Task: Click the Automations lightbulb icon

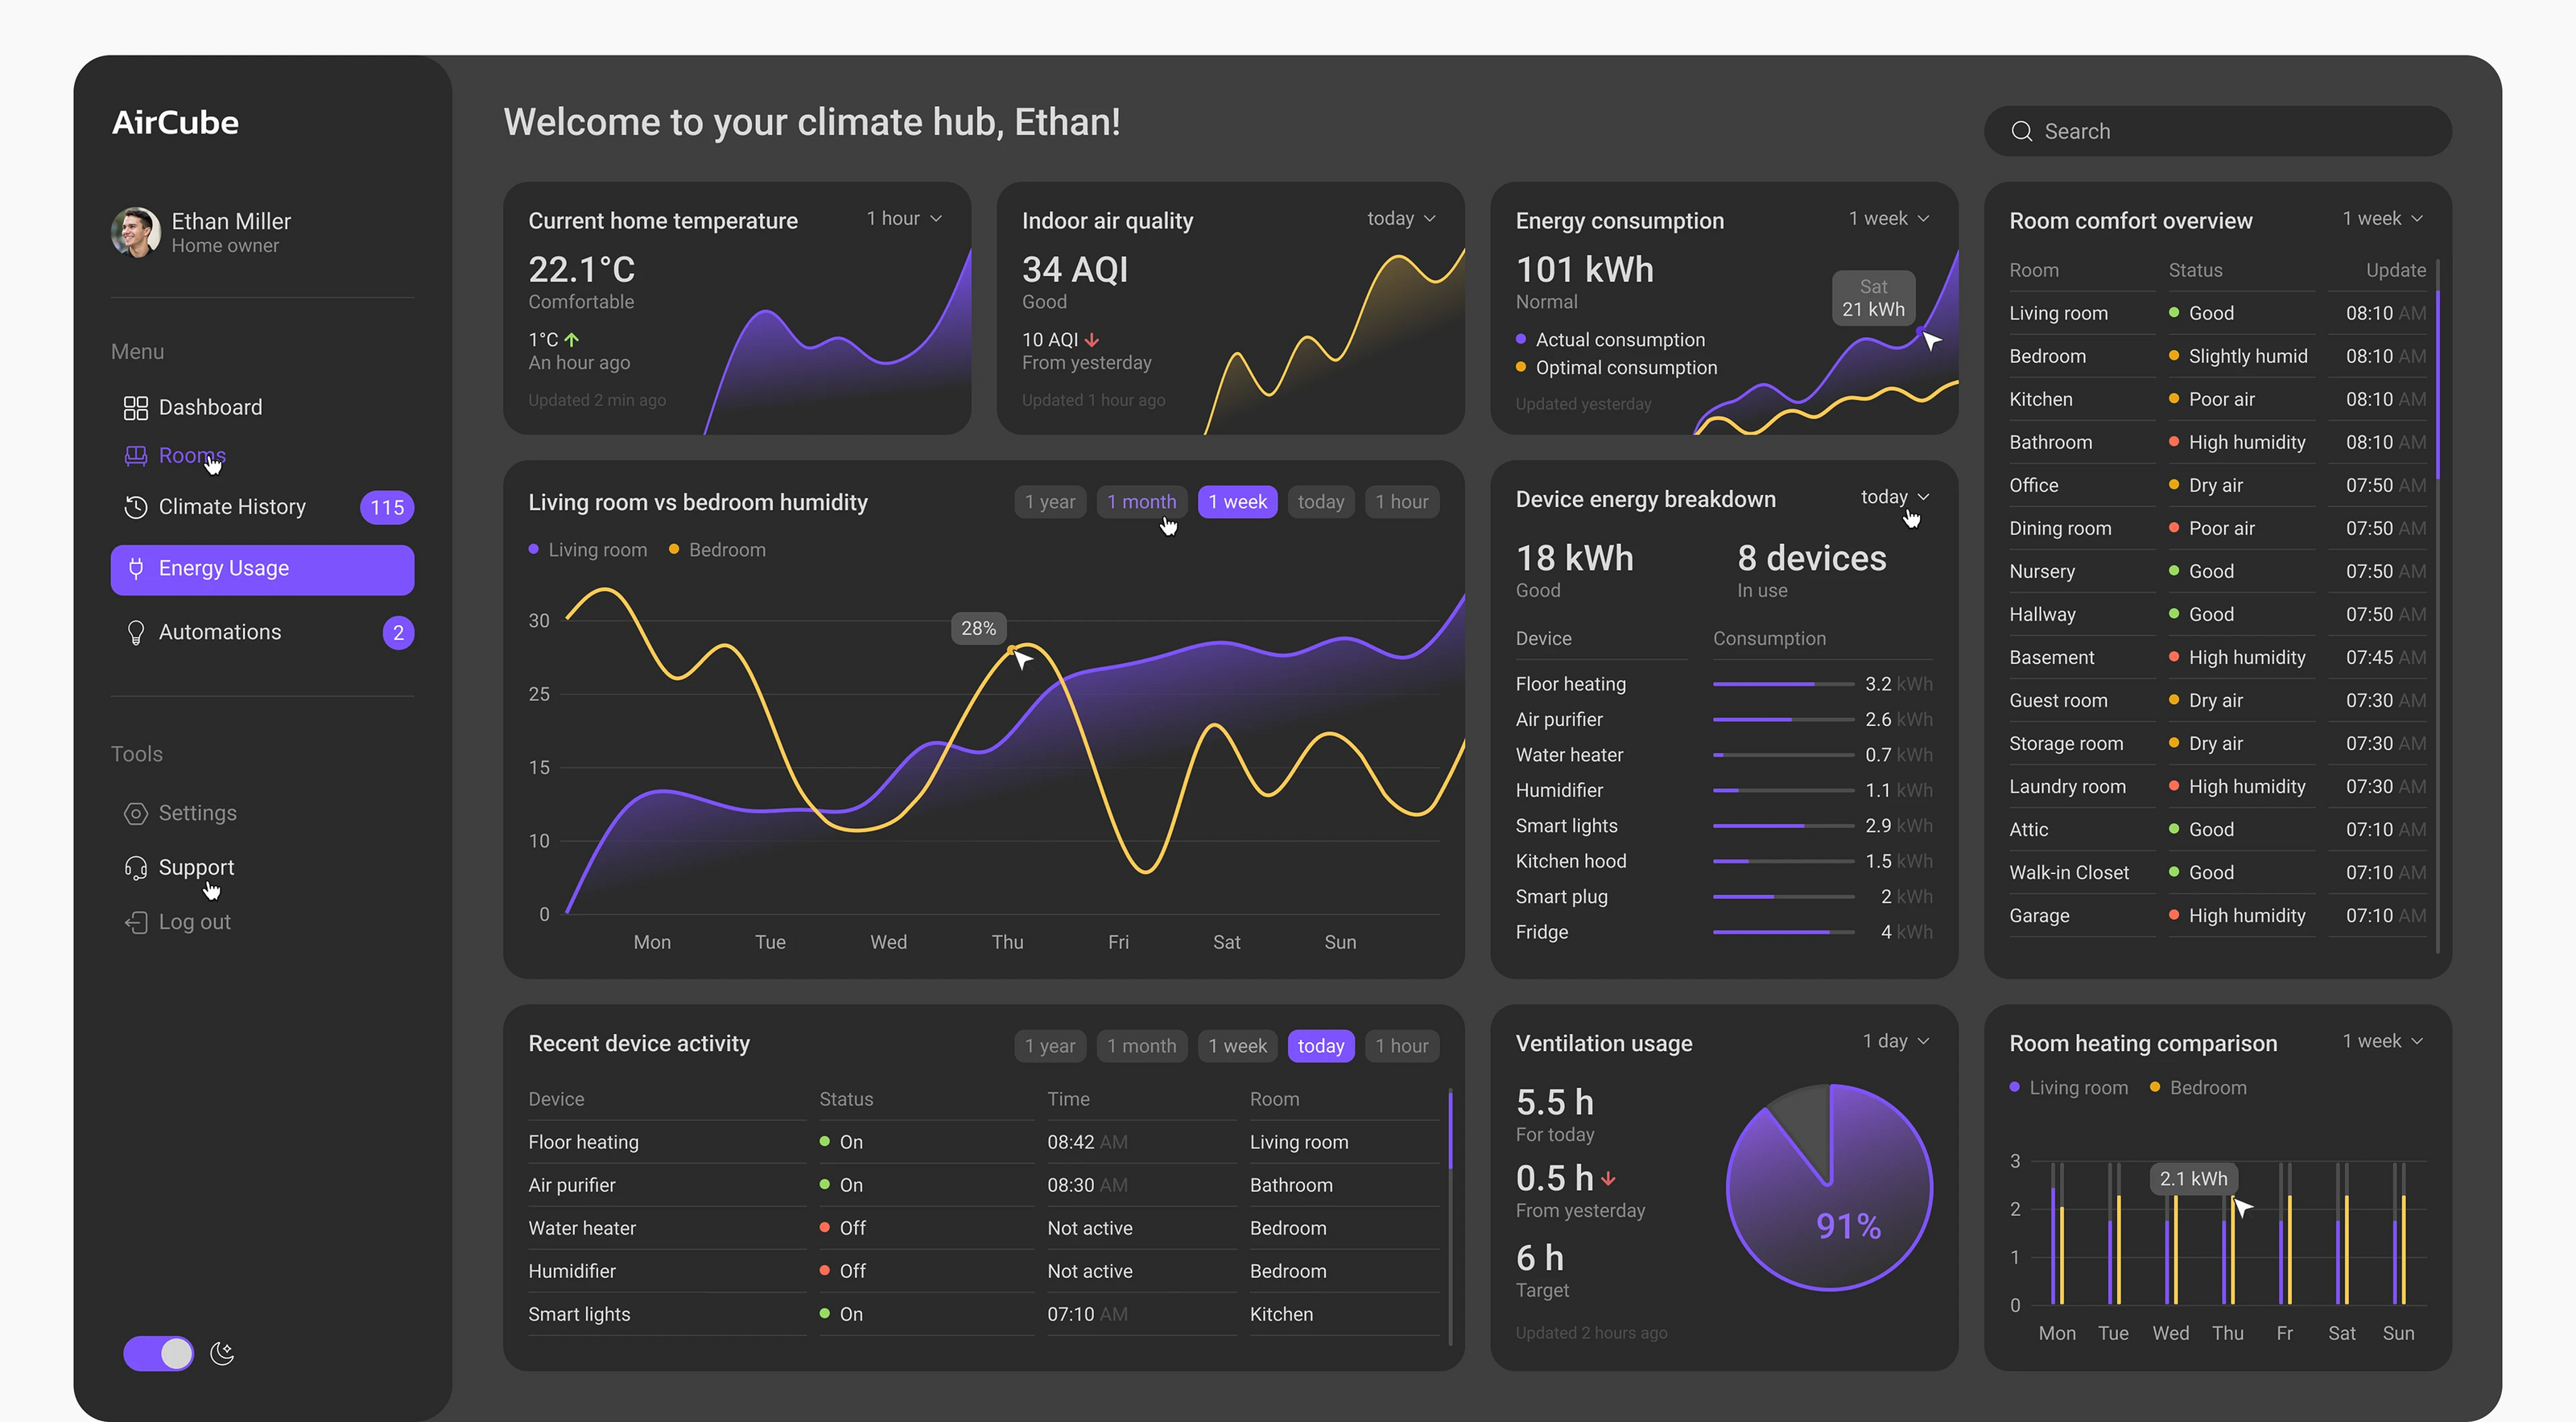Action: click(135, 633)
